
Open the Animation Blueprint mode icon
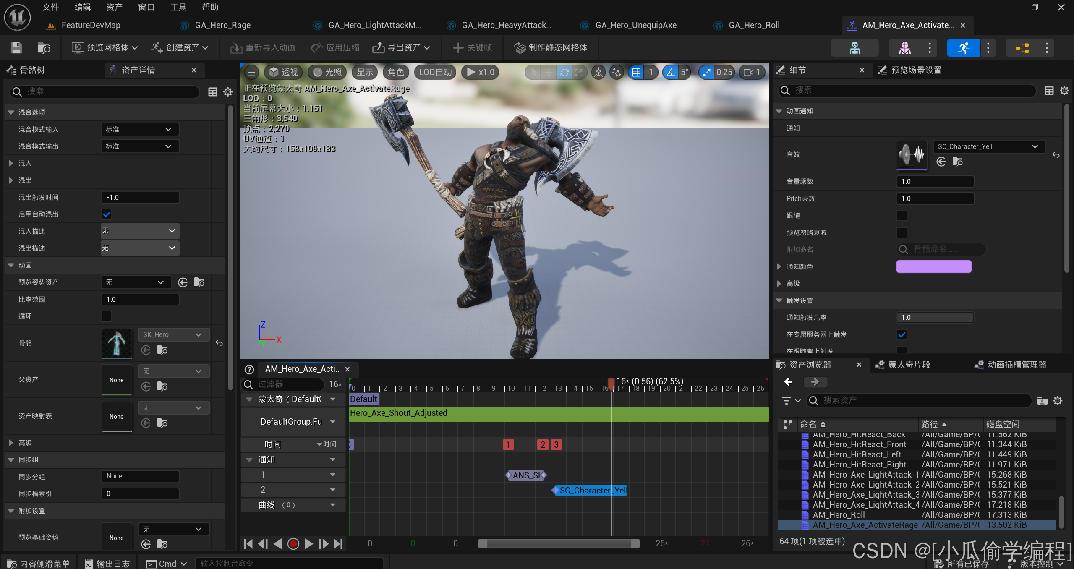point(1022,48)
